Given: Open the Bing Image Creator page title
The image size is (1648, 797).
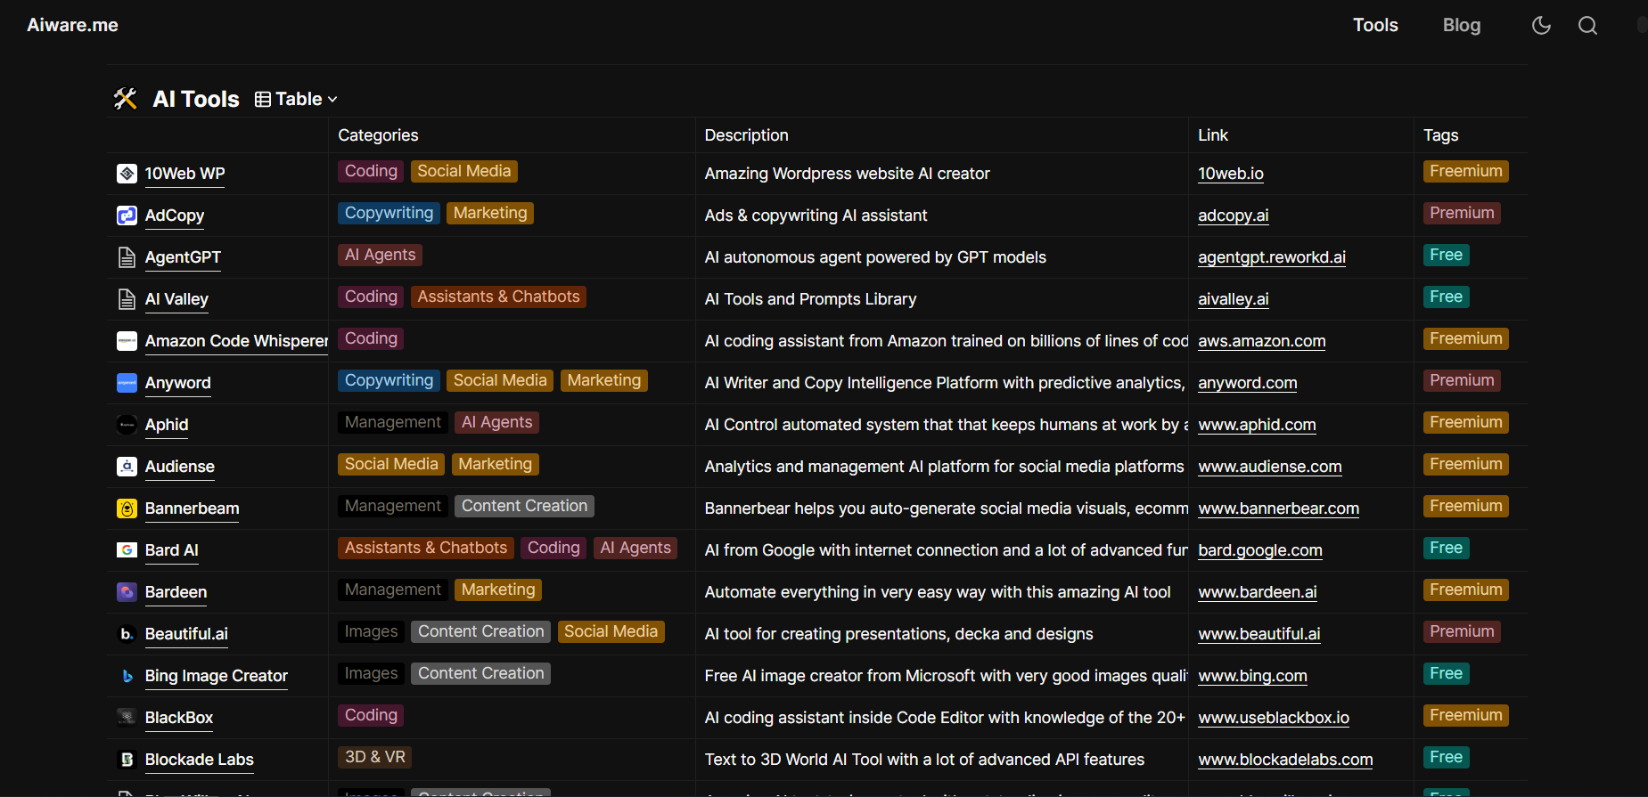Looking at the screenshot, I should coord(217,676).
